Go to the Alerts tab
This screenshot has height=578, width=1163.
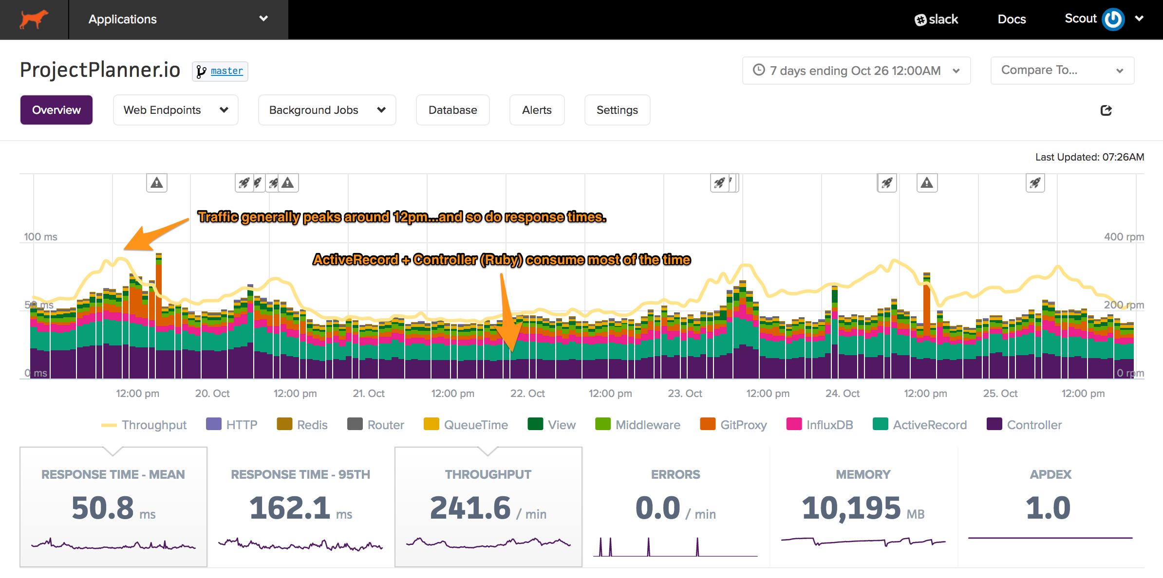point(537,110)
